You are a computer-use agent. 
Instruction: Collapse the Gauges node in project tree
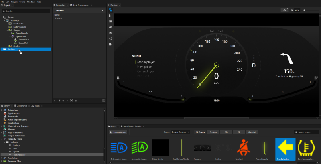coord(7,30)
